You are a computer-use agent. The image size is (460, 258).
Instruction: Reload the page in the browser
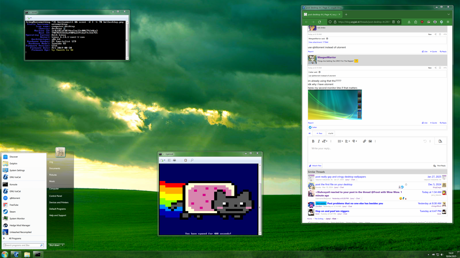tap(320, 22)
